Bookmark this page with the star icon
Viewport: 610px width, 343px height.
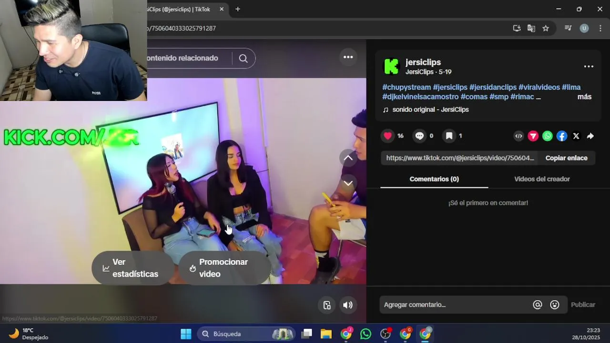point(546,29)
